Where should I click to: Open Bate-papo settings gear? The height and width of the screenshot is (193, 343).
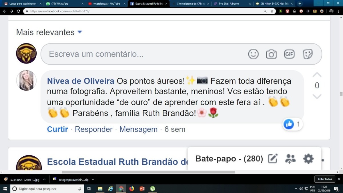[308, 158]
